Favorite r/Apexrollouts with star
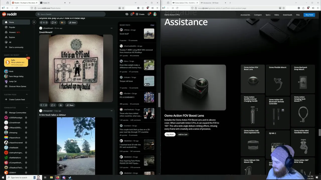Viewport: 321px width, 180px height. click(x=26, y=137)
